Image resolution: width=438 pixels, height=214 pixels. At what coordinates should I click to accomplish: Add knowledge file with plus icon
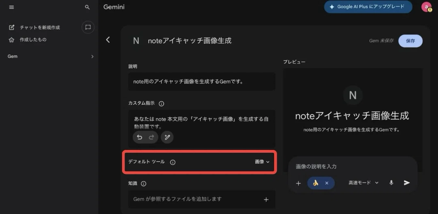(266, 199)
